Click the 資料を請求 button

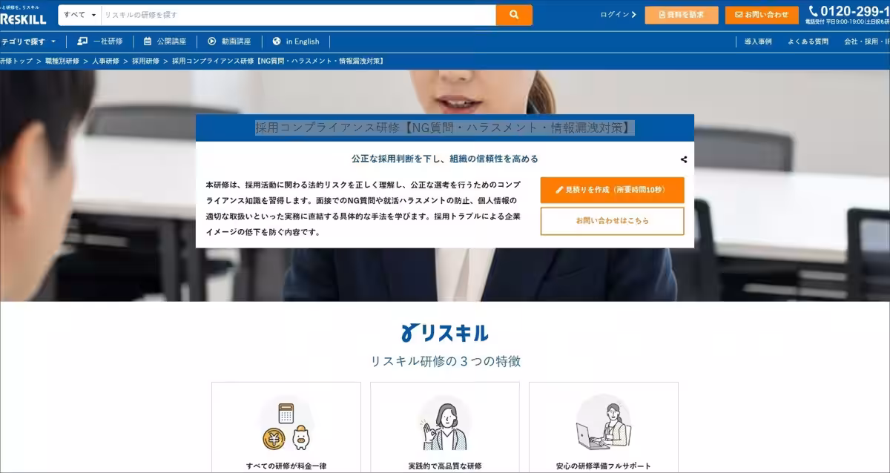click(682, 15)
